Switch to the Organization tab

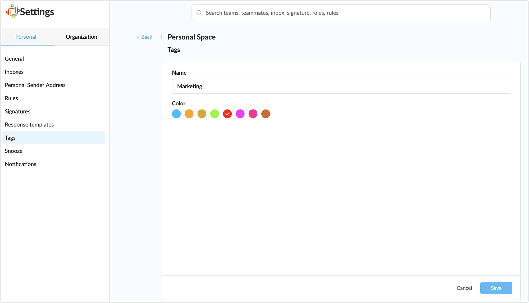click(x=81, y=37)
